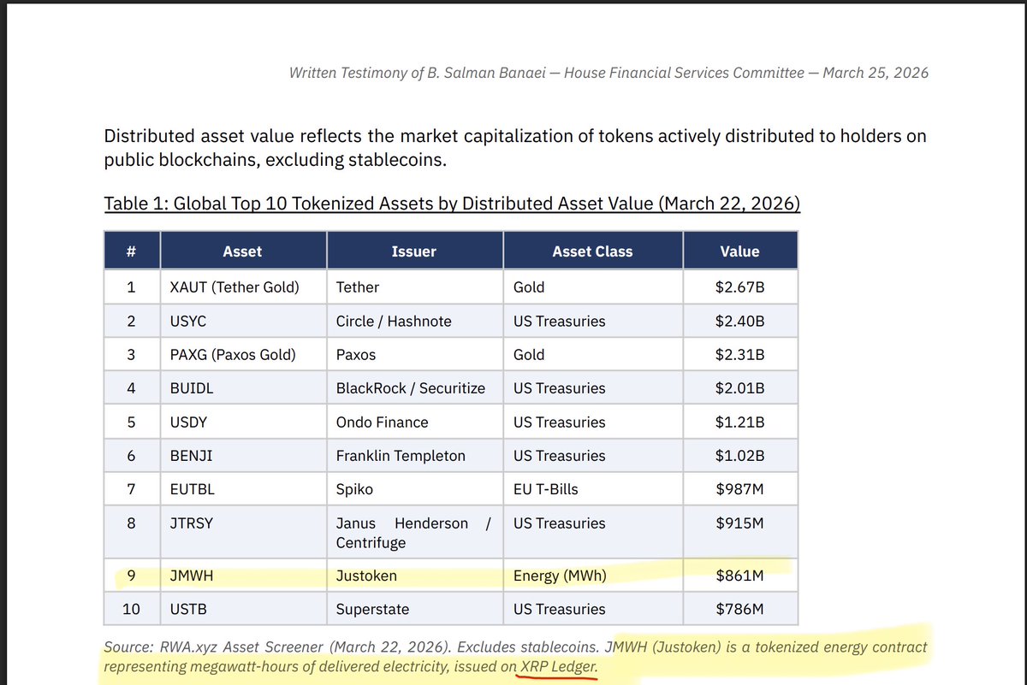Viewport: 1027px width, 685px height.
Task: Click the 'Asset Class' column header
Action: tap(592, 251)
